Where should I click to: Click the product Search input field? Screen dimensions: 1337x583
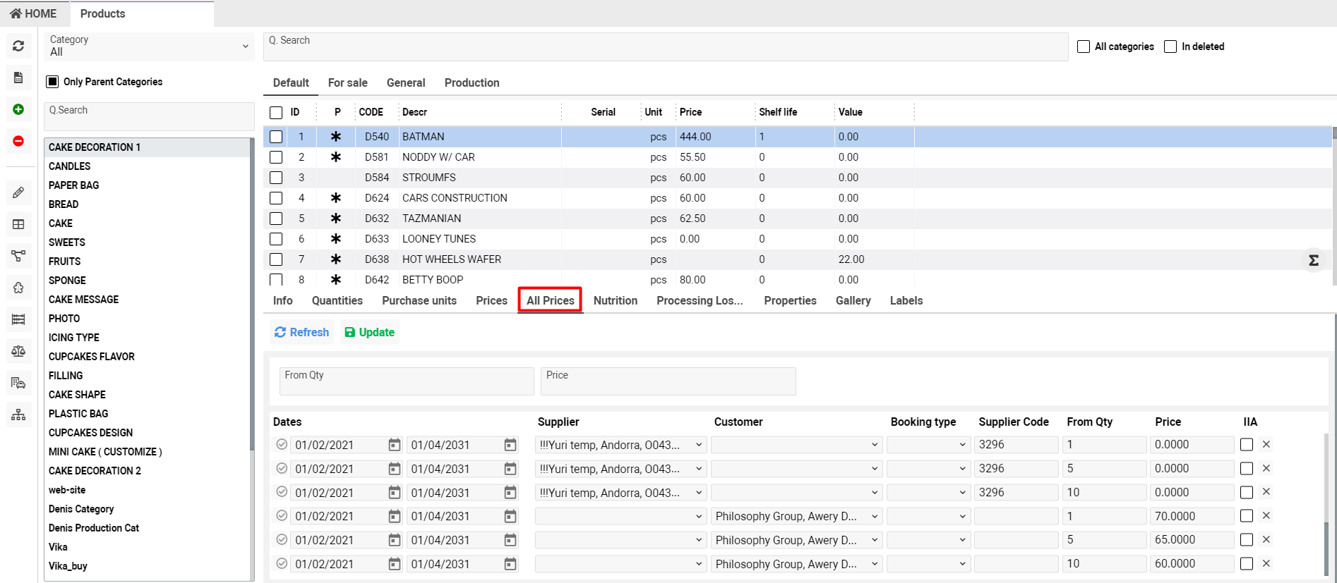(665, 47)
